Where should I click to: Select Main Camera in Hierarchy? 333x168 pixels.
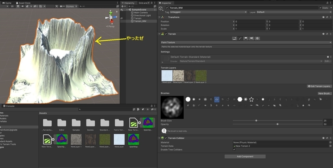(141, 12)
